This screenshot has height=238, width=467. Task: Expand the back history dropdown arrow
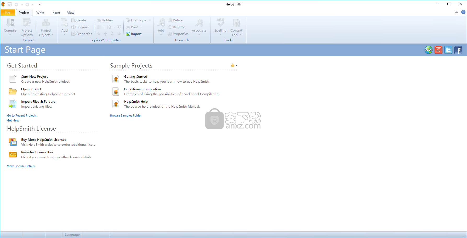22,4
